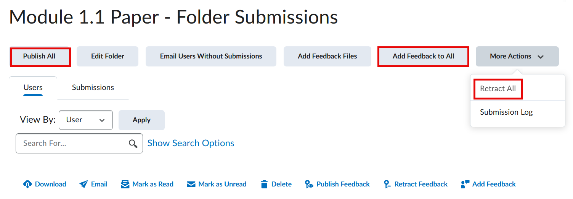Viewport: 573px width, 199px height.
Task: Click the Publish Feedback icon
Action: pyautogui.click(x=309, y=184)
